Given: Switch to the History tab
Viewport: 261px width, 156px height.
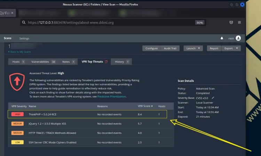Looking at the screenshot, I should tap(121, 62).
